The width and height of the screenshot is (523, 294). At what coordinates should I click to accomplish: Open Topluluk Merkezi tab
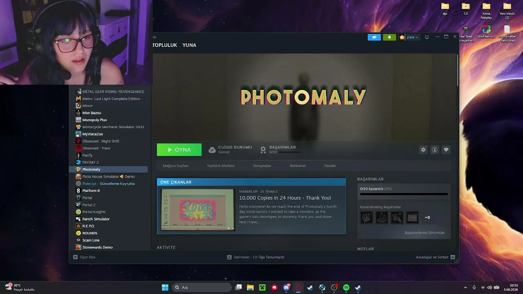(x=221, y=166)
